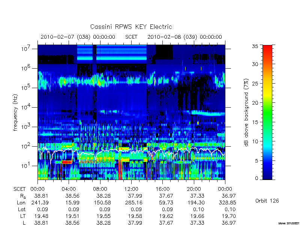Click the 04:00 time axis label

coord(69,189)
